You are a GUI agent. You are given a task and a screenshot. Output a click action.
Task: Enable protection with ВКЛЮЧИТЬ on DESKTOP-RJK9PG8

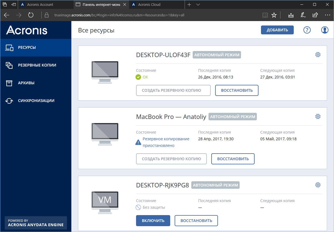pyautogui.click(x=153, y=221)
